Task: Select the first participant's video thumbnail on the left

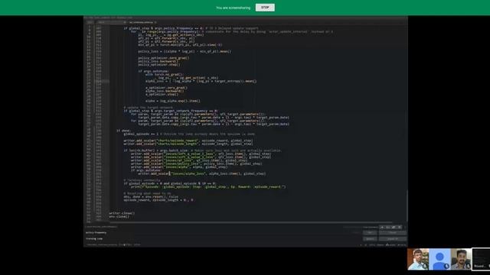Action: (418, 259)
